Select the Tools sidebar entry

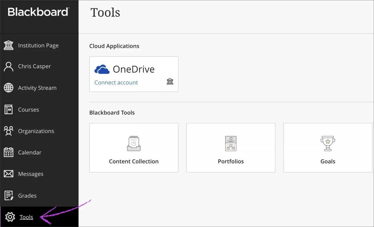[x=26, y=217]
